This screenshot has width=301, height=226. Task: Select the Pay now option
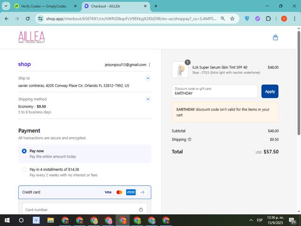(85, 154)
